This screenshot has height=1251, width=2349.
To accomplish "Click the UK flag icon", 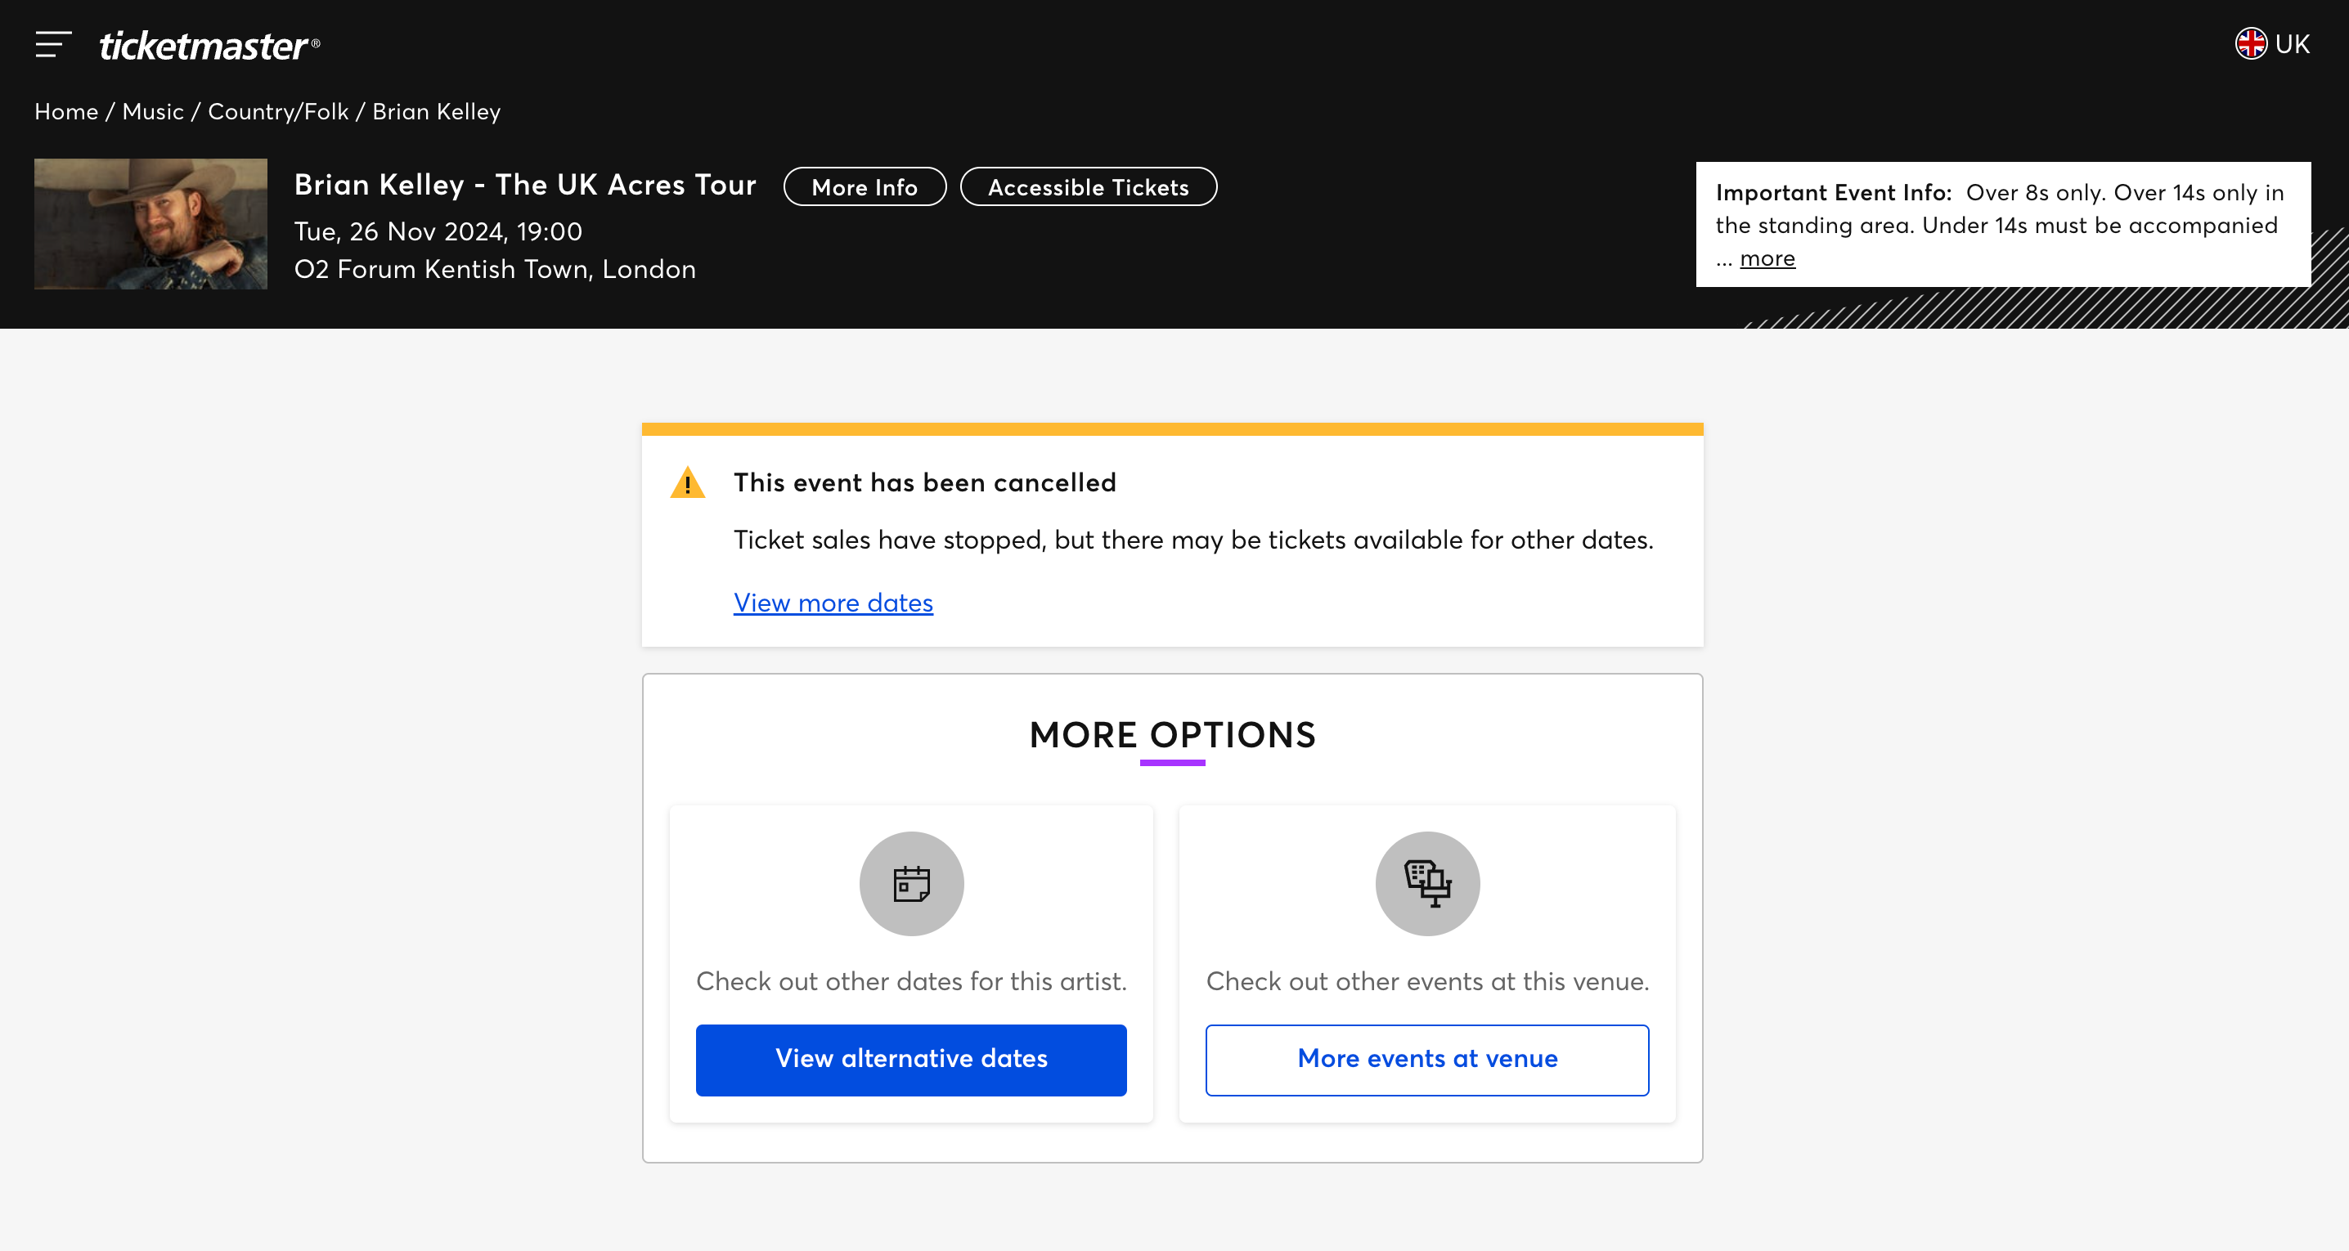I will [x=2251, y=44].
